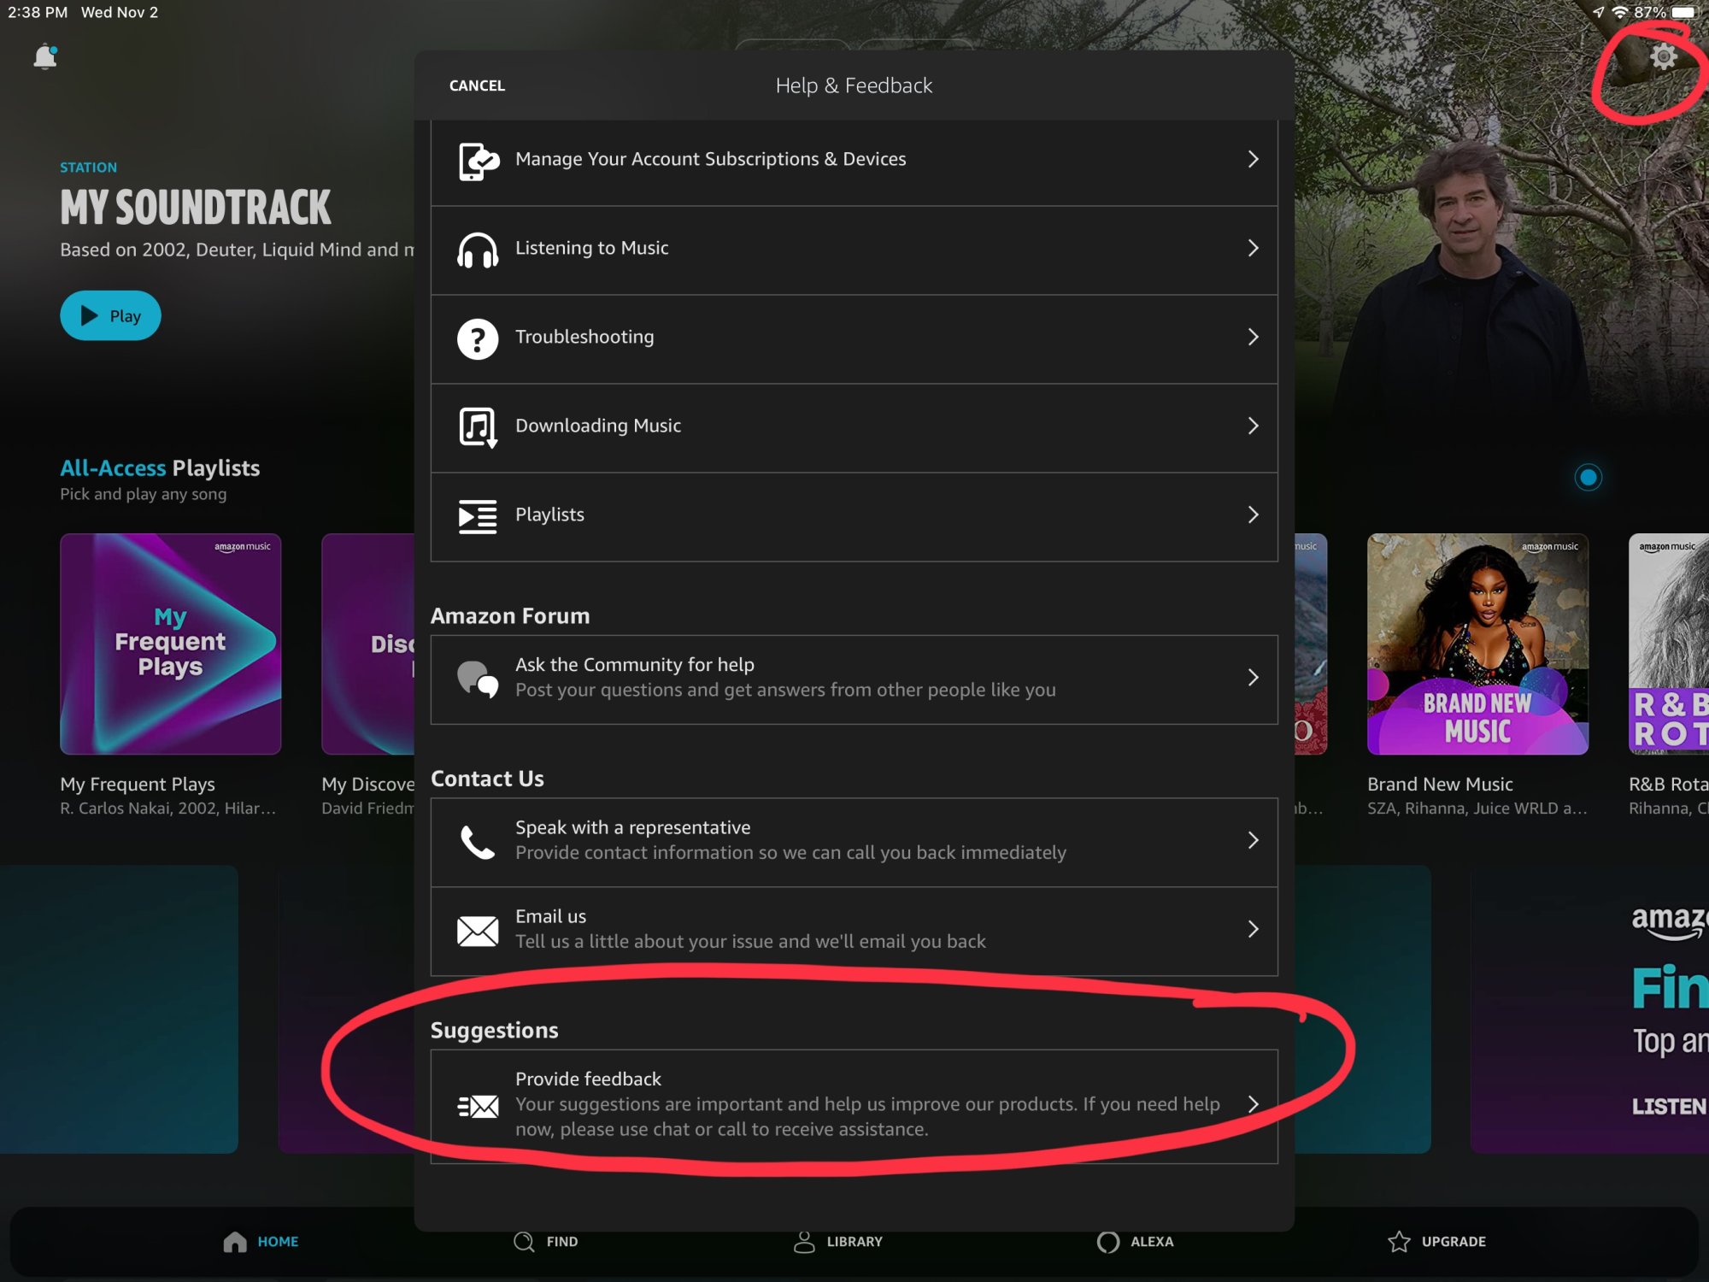Tap the phone icon for representative
Screen dimensions: 1709x1282
[477, 842]
